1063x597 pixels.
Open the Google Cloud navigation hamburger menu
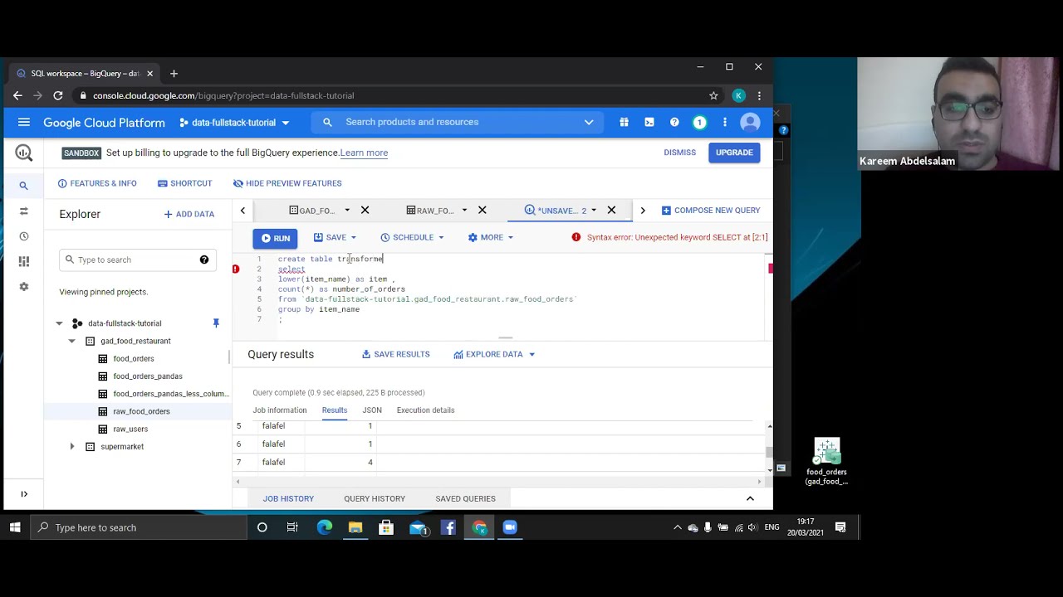(x=24, y=123)
